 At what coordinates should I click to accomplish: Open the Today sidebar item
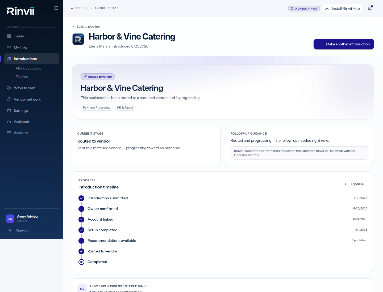pos(31,36)
